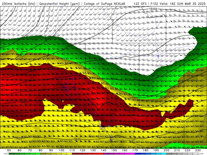Viewport: 207px width, 155px height.
Task: Click the colorbar label 150
Action: click(x=114, y=150)
